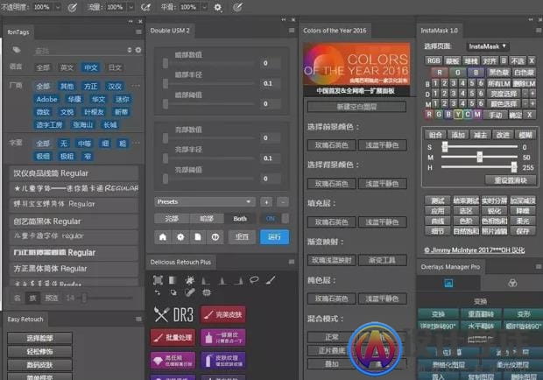Click the gradient icon in Delicious Retouch
The image size is (543, 380).
[173, 280]
